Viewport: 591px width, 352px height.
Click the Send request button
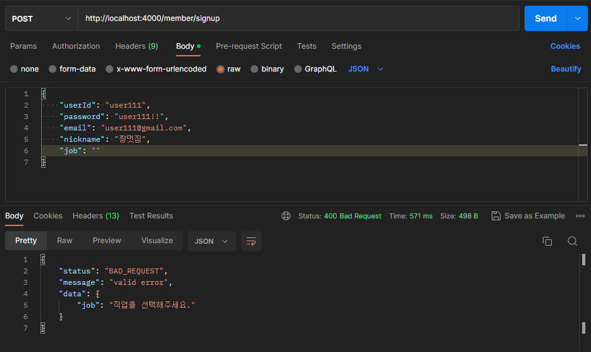click(x=545, y=18)
